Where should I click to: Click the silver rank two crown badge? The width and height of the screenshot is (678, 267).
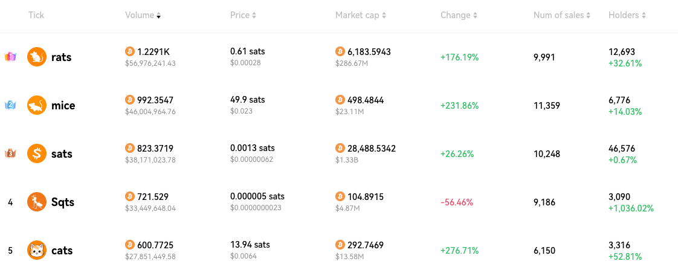tap(10, 105)
